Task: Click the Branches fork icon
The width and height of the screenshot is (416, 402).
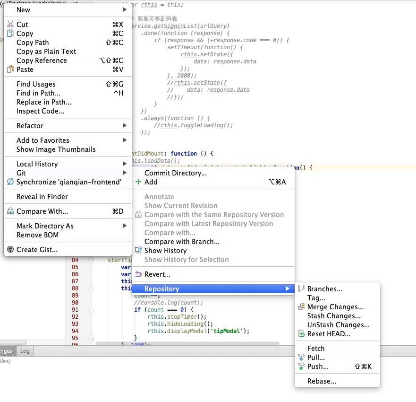Action: point(301,288)
